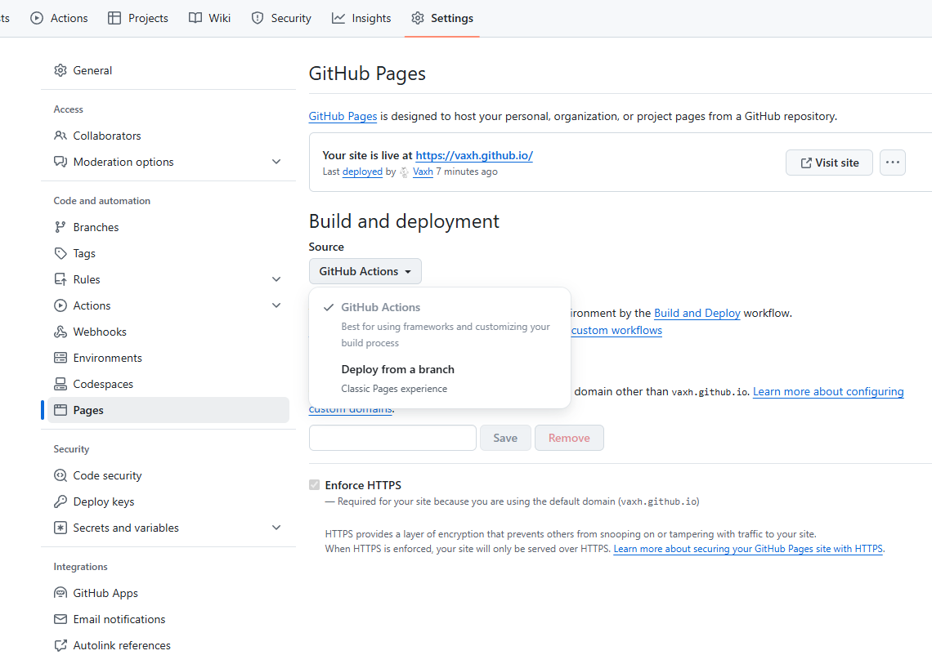Select GitHub Actions source option
932x664 pixels.
(440, 324)
